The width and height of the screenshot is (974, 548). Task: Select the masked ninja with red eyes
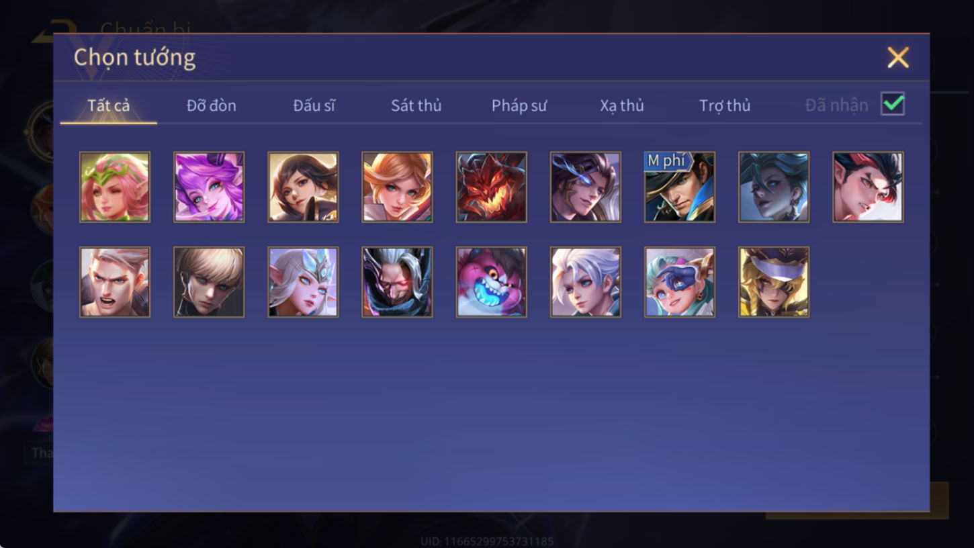click(x=397, y=282)
